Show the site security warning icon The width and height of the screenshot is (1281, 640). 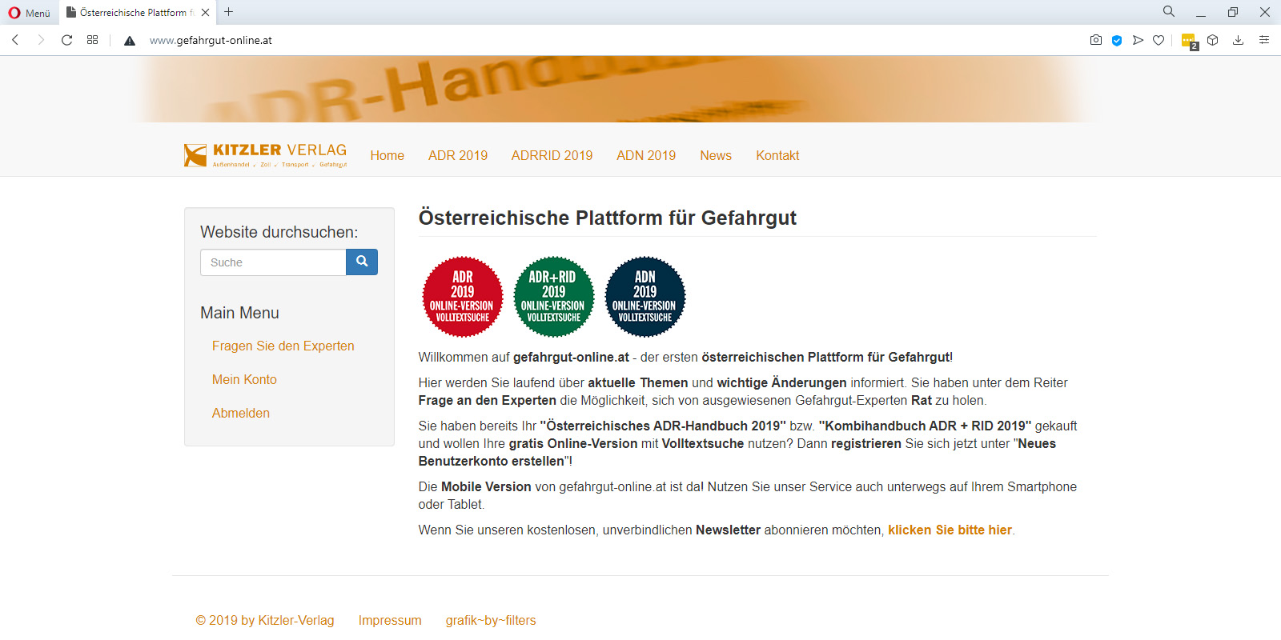[x=130, y=41]
